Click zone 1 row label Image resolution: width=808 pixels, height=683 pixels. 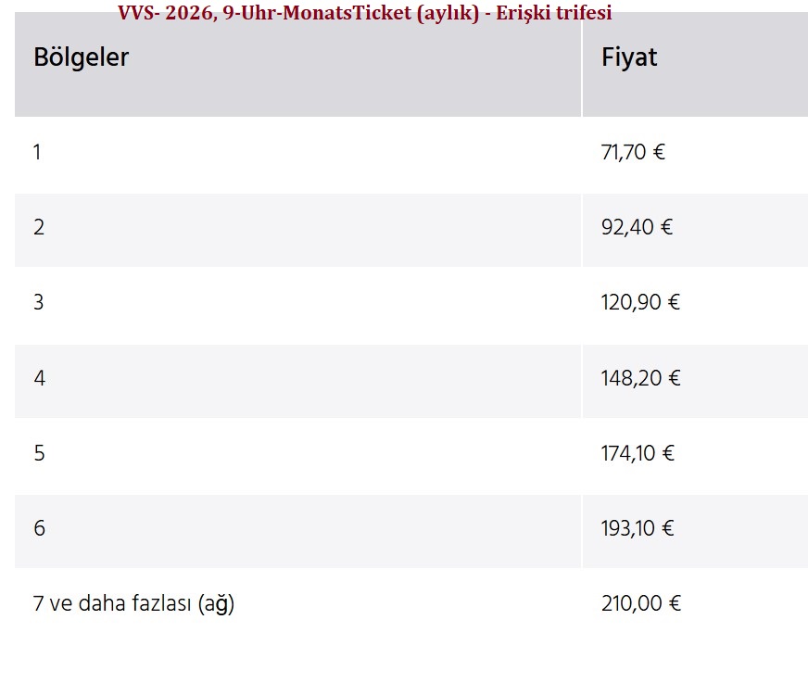(37, 152)
